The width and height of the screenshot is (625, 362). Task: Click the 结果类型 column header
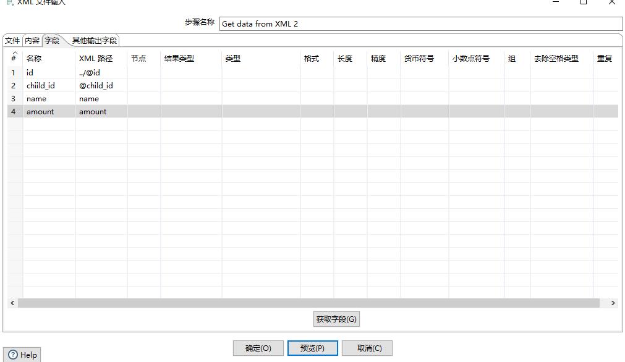click(179, 58)
